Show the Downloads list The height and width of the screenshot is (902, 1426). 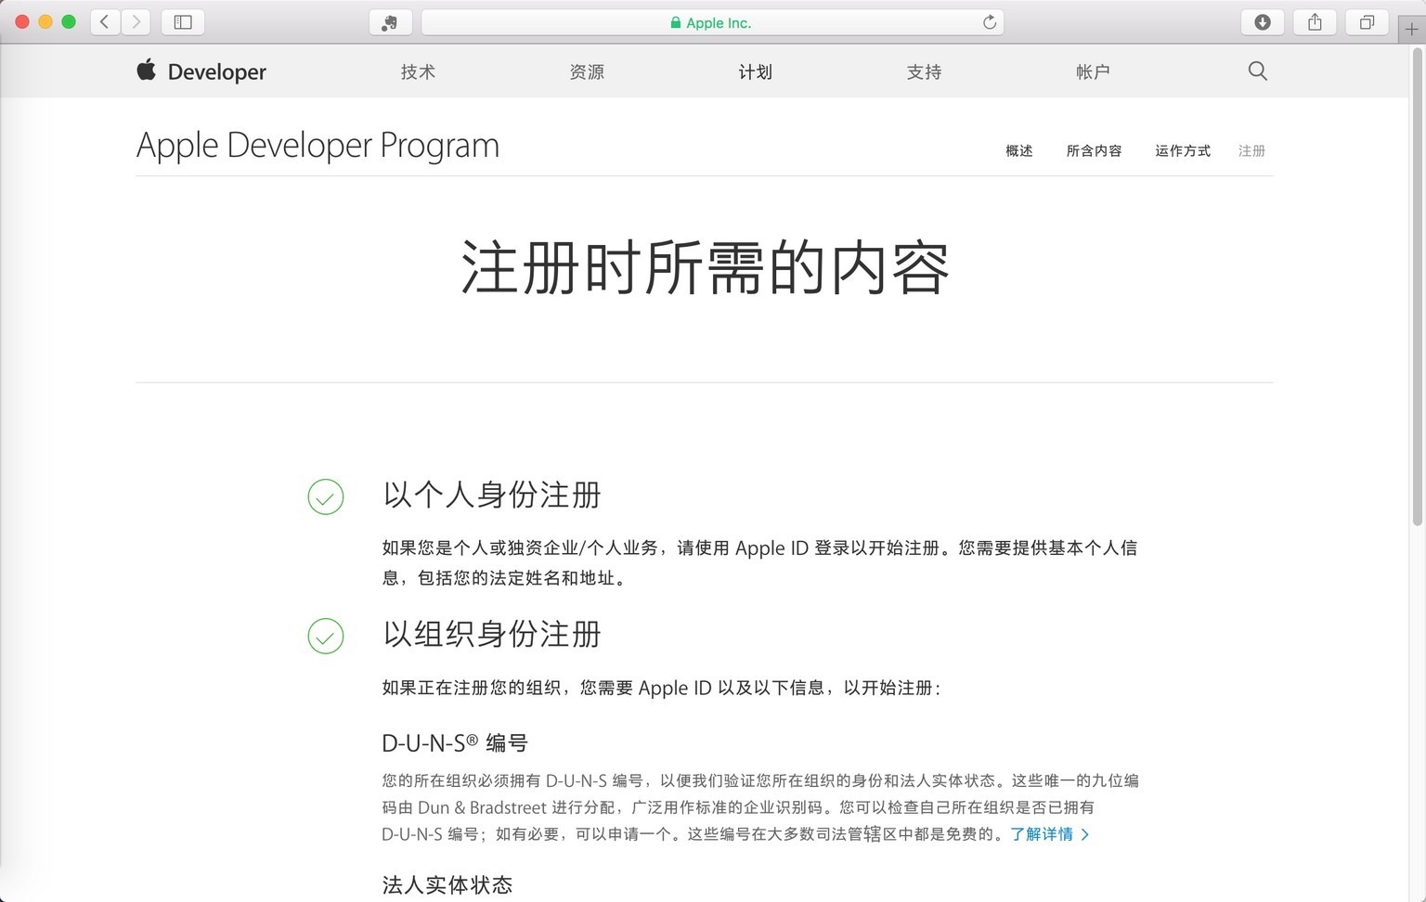pos(1263,22)
